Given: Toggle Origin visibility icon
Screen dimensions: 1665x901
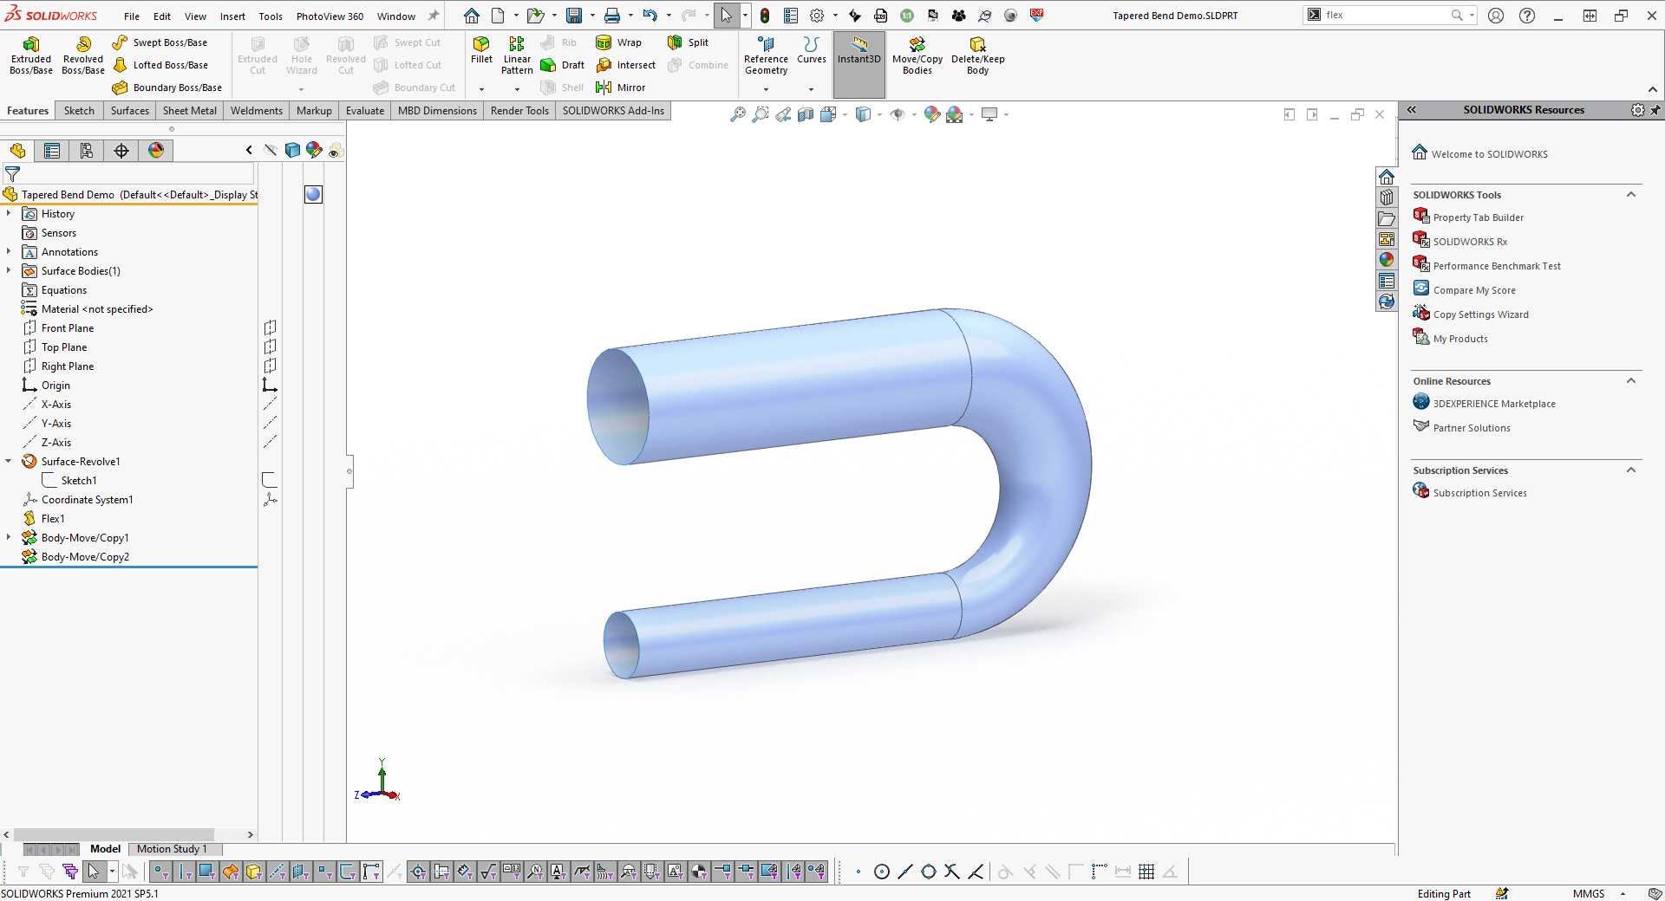Looking at the screenshot, I should 270,385.
